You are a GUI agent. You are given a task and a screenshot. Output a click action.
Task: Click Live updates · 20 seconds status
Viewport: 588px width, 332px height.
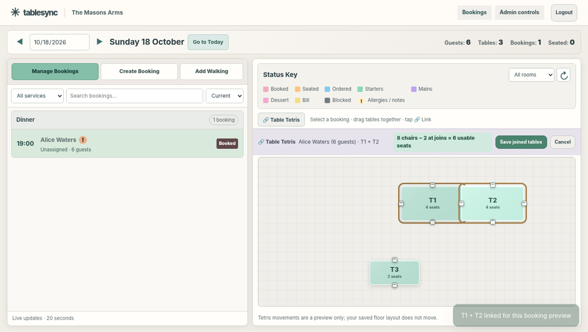[43, 318]
